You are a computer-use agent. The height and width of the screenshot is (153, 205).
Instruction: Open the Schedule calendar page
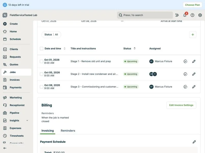12,39
